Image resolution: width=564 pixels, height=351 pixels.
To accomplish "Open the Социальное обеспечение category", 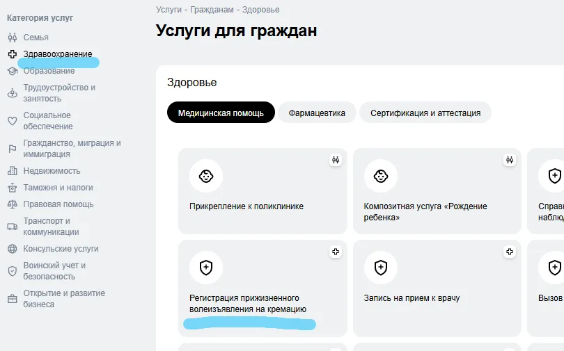I will tap(48, 121).
